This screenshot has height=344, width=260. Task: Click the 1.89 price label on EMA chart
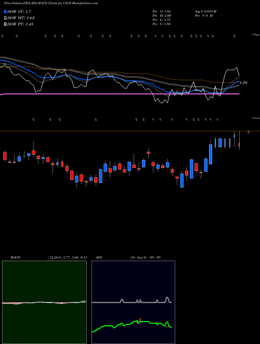click(x=243, y=83)
